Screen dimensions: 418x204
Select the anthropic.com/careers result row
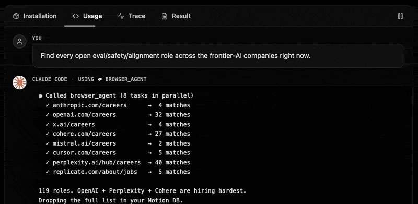(x=118, y=105)
